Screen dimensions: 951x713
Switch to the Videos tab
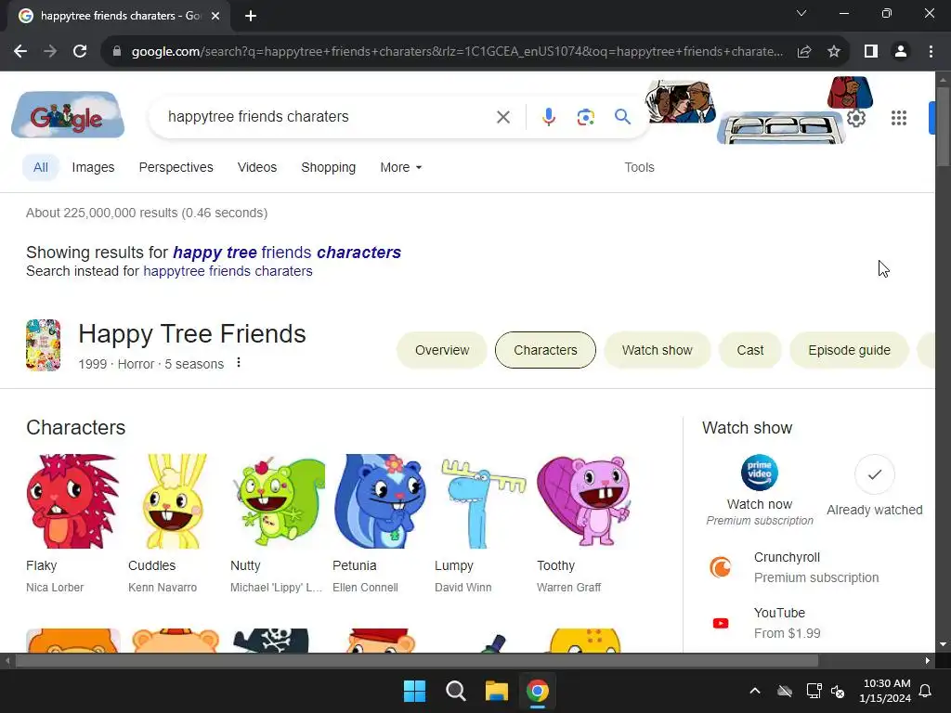[257, 167]
